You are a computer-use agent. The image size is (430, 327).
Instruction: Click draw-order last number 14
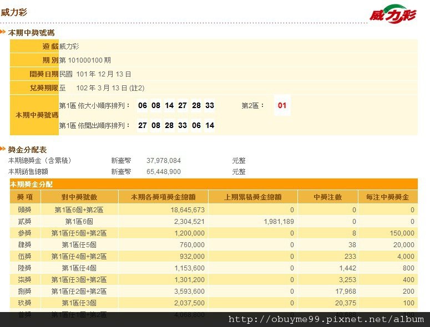pyautogui.click(x=210, y=125)
